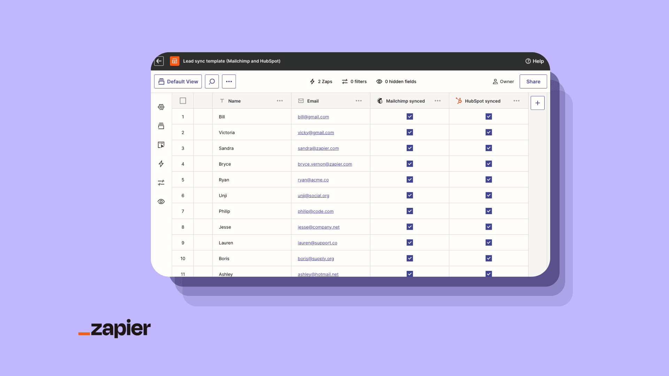Open the toolbar three-dot more menu
This screenshot has width=669, height=376.
pyautogui.click(x=229, y=81)
